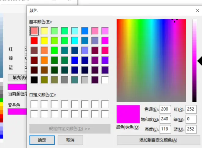Select the sky blue swatch in top row

[x=85, y=31]
